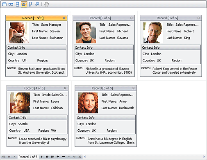Screen dimensions: 207x160
Task: Jump to the last record
Action: click(x=52, y=157)
